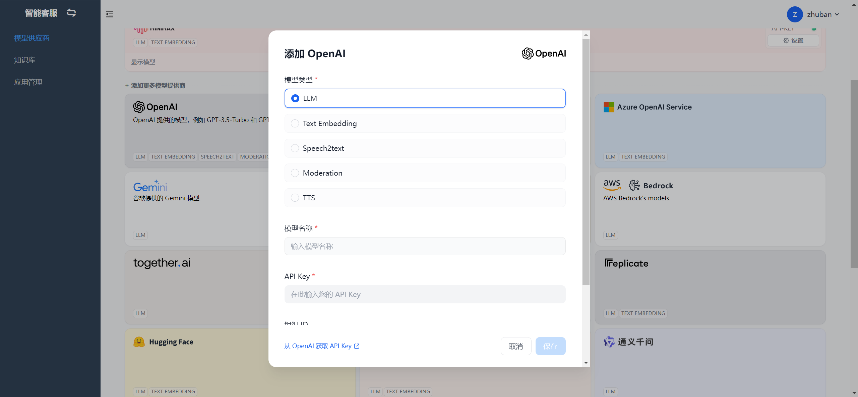The image size is (858, 397).
Task: Focus the 模型名称 input field
Action: (x=425, y=246)
